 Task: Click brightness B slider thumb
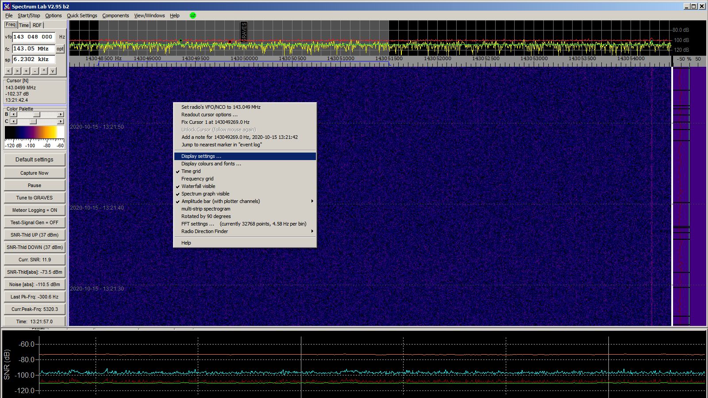pos(37,115)
